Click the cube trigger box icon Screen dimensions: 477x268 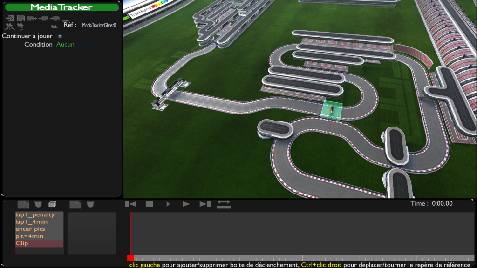[x=52, y=204]
